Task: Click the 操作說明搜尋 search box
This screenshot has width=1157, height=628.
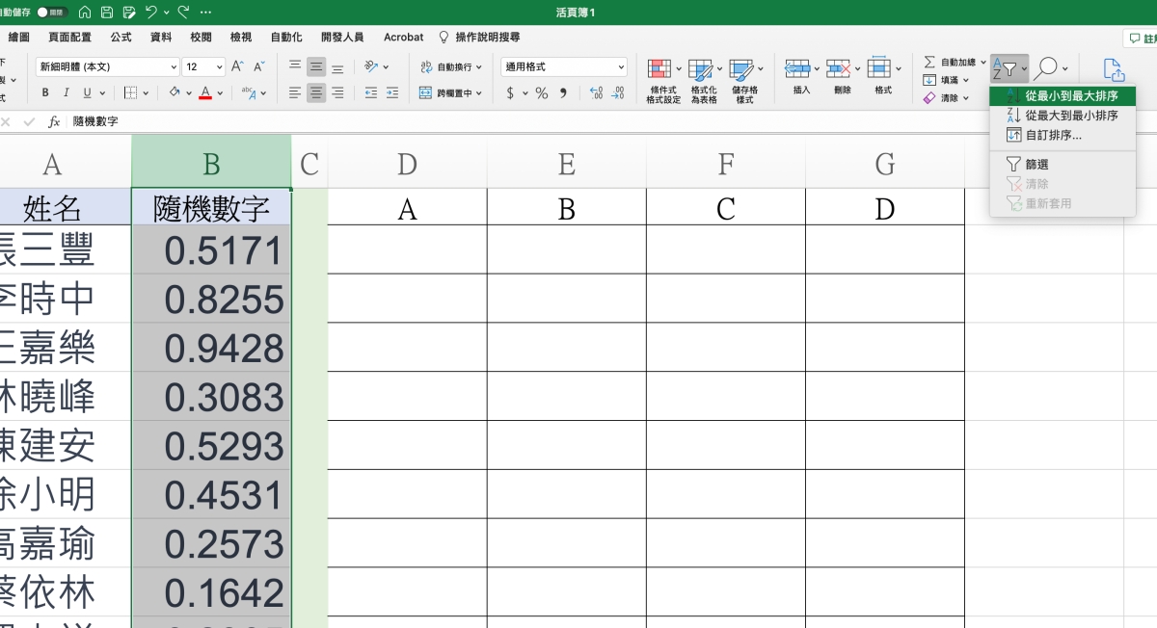Action: pos(479,37)
